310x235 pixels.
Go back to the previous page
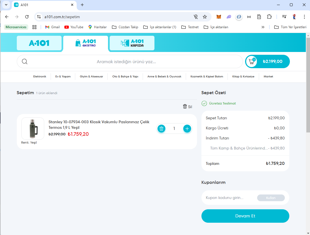7,17
